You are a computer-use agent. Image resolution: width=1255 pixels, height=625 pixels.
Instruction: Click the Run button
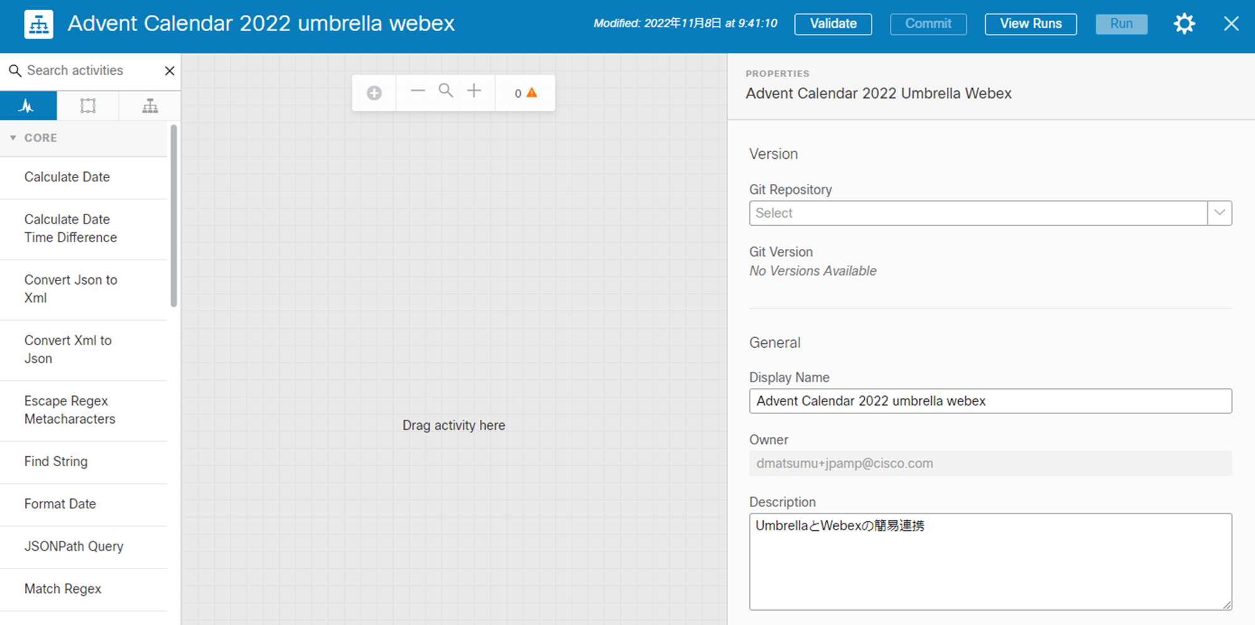[1121, 24]
